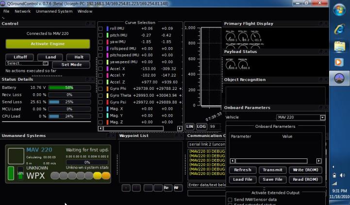
Task: Click the Activate Engine button
Action: 48,44
